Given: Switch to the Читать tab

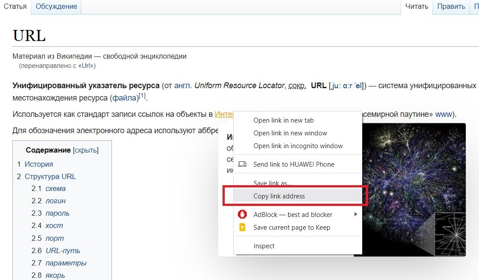Looking at the screenshot, I should (417, 7).
